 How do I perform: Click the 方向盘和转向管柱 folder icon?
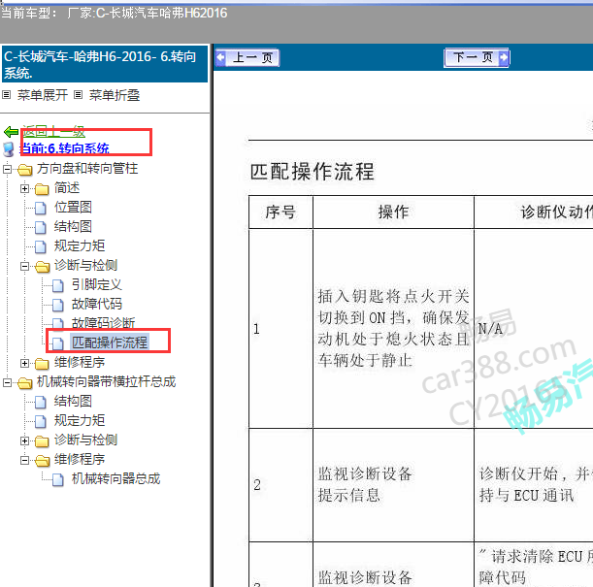(x=24, y=170)
